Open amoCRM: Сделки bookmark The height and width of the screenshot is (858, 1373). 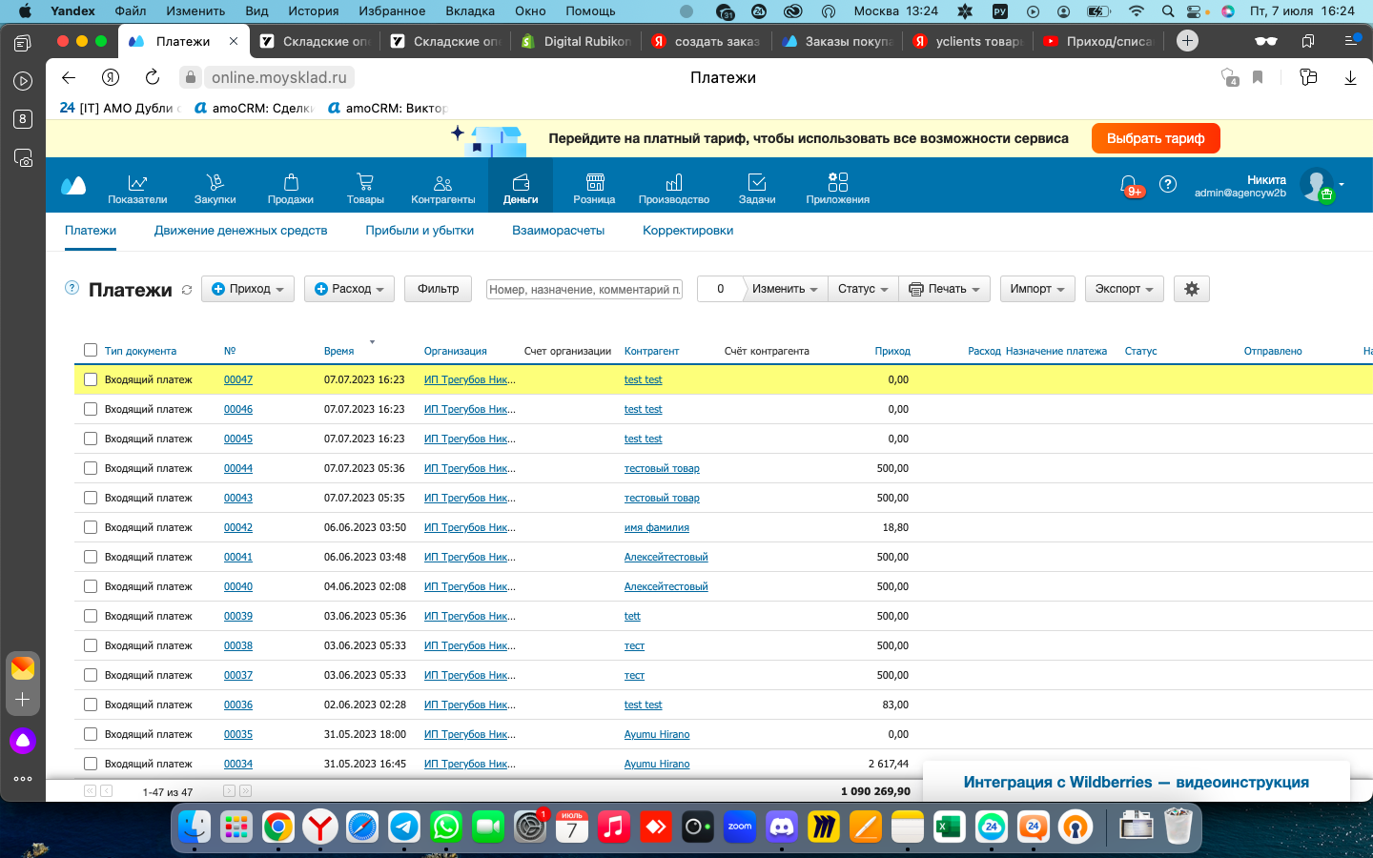pyautogui.click(x=254, y=108)
